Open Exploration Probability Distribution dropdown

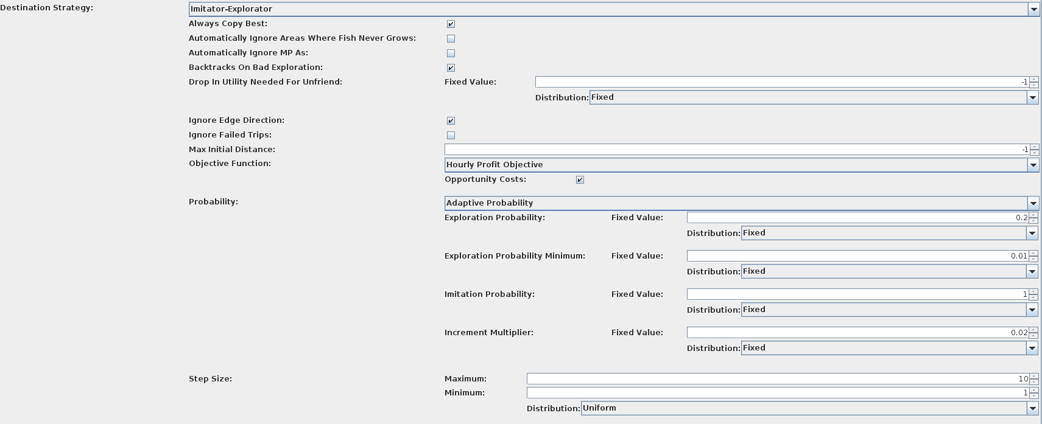click(x=889, y=233)
